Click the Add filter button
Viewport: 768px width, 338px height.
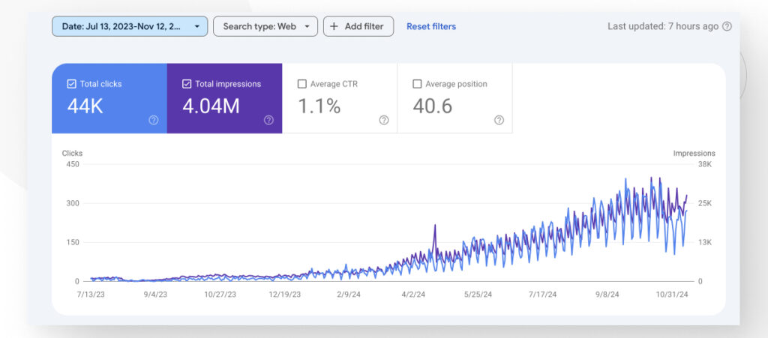tap(358, 26)
